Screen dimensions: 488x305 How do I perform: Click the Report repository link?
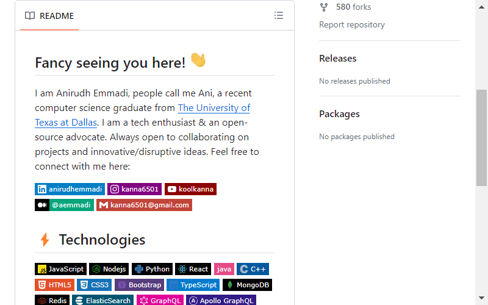(x=352, y=24)
